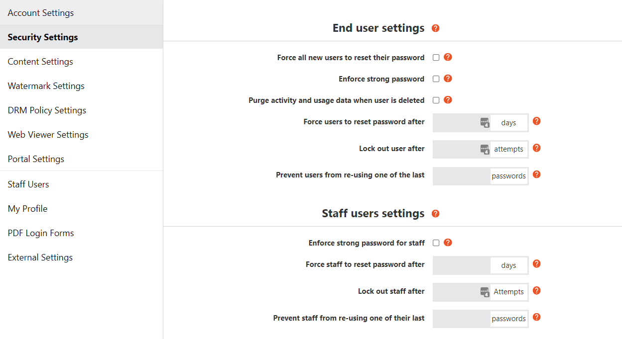Screen dimensions: 622x339
Task: Click help icon for Force staff to reset password
Action: click(x=536, y=264)
